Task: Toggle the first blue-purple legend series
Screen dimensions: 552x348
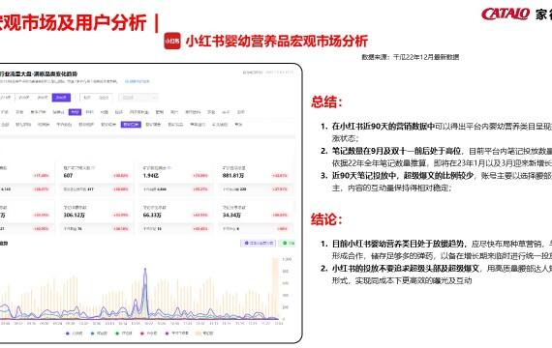Action: (x=74, y=333)
